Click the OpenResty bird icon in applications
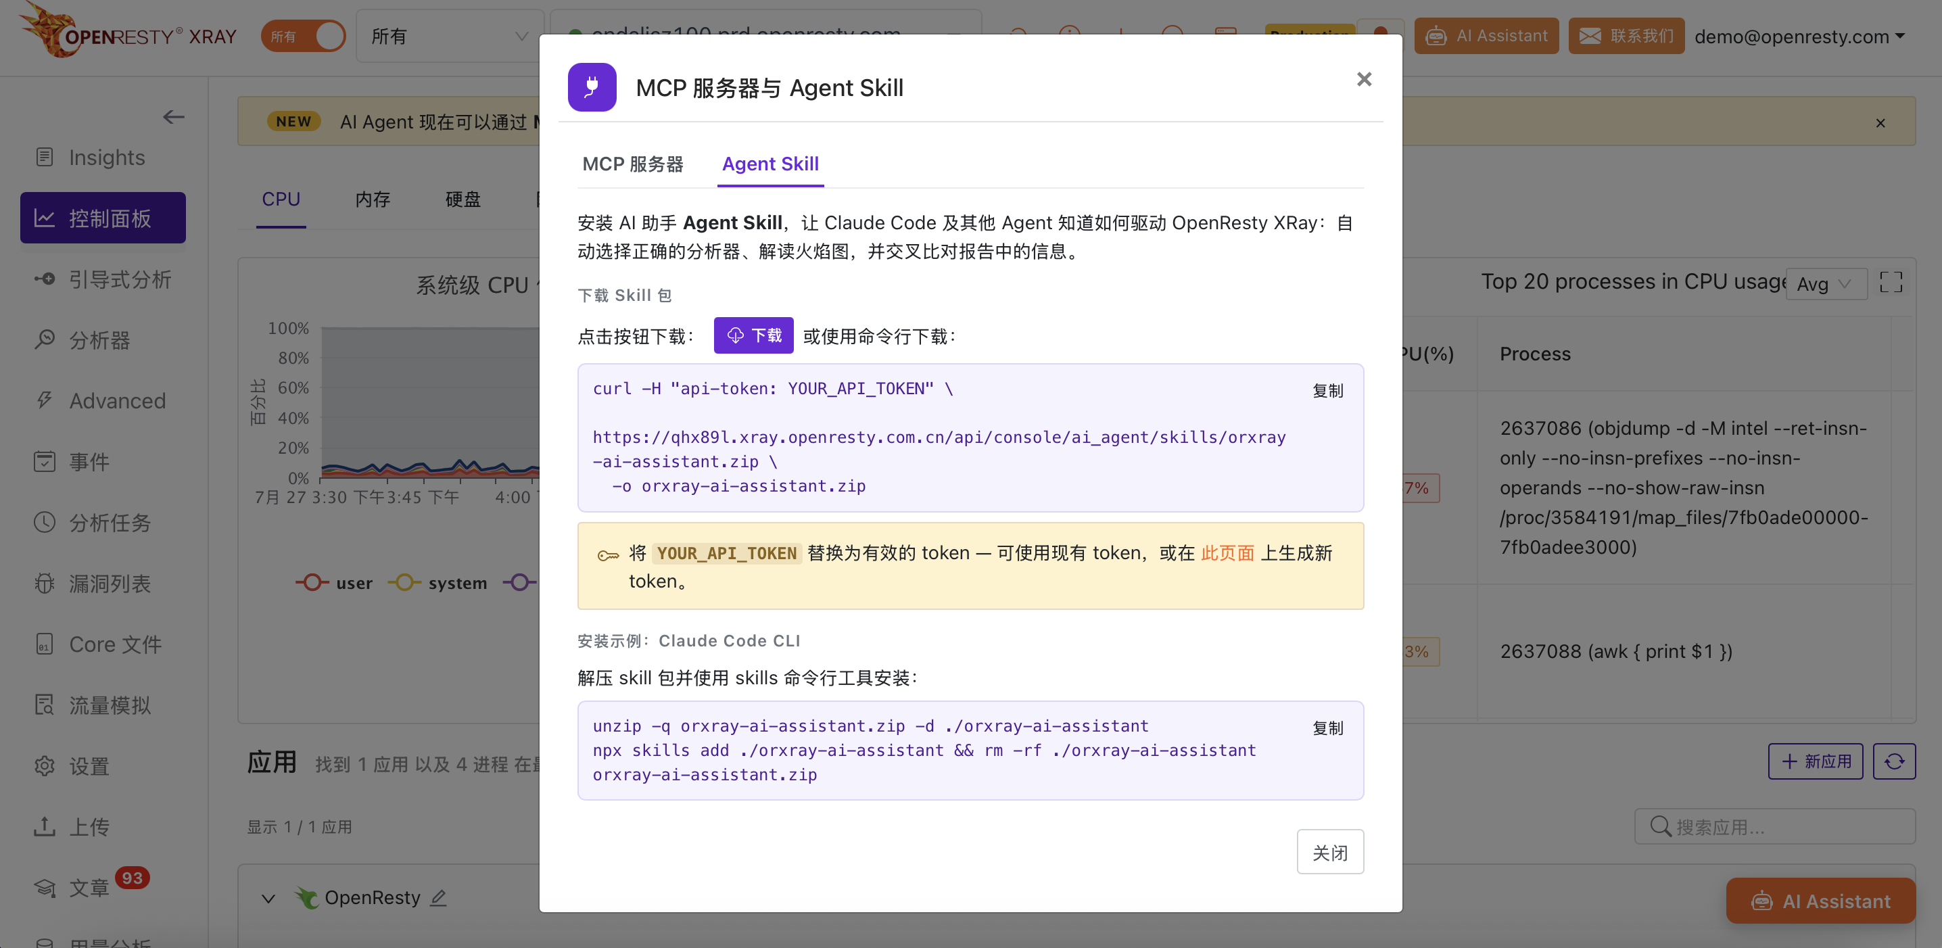Image resolution: width=1942 pixels, height=948 pixels. point(306,897)
